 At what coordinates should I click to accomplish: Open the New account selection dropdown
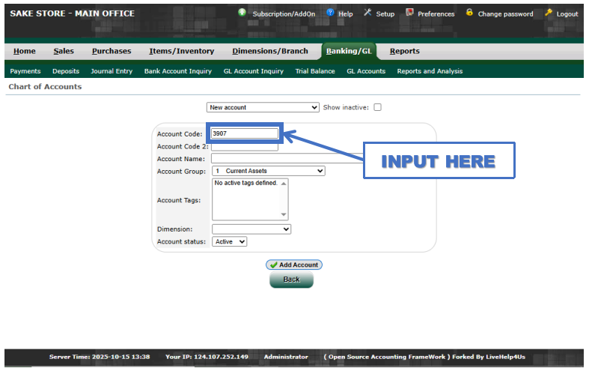click(263, 107)
